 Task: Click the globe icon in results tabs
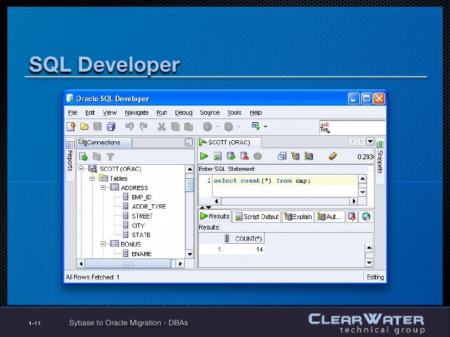click(366, 217)
